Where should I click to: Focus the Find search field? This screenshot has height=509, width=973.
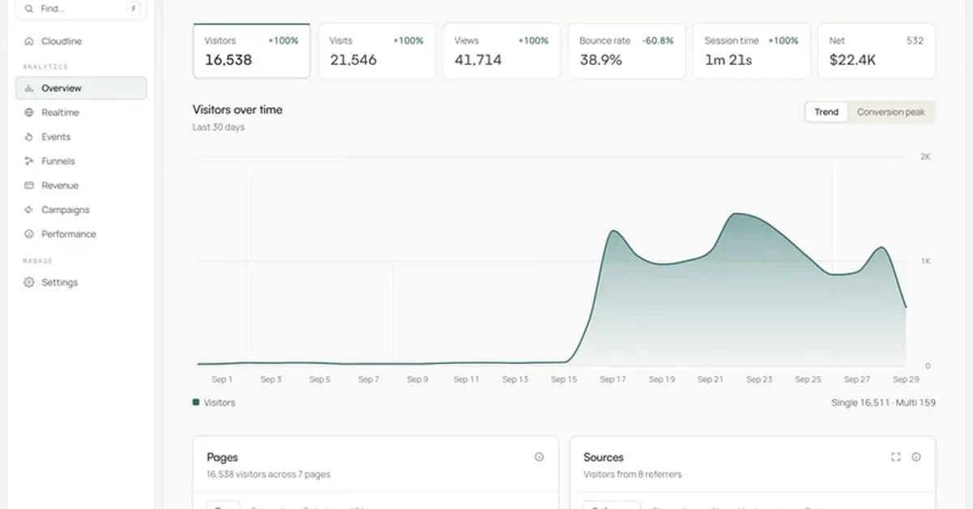tap(81, 9)
